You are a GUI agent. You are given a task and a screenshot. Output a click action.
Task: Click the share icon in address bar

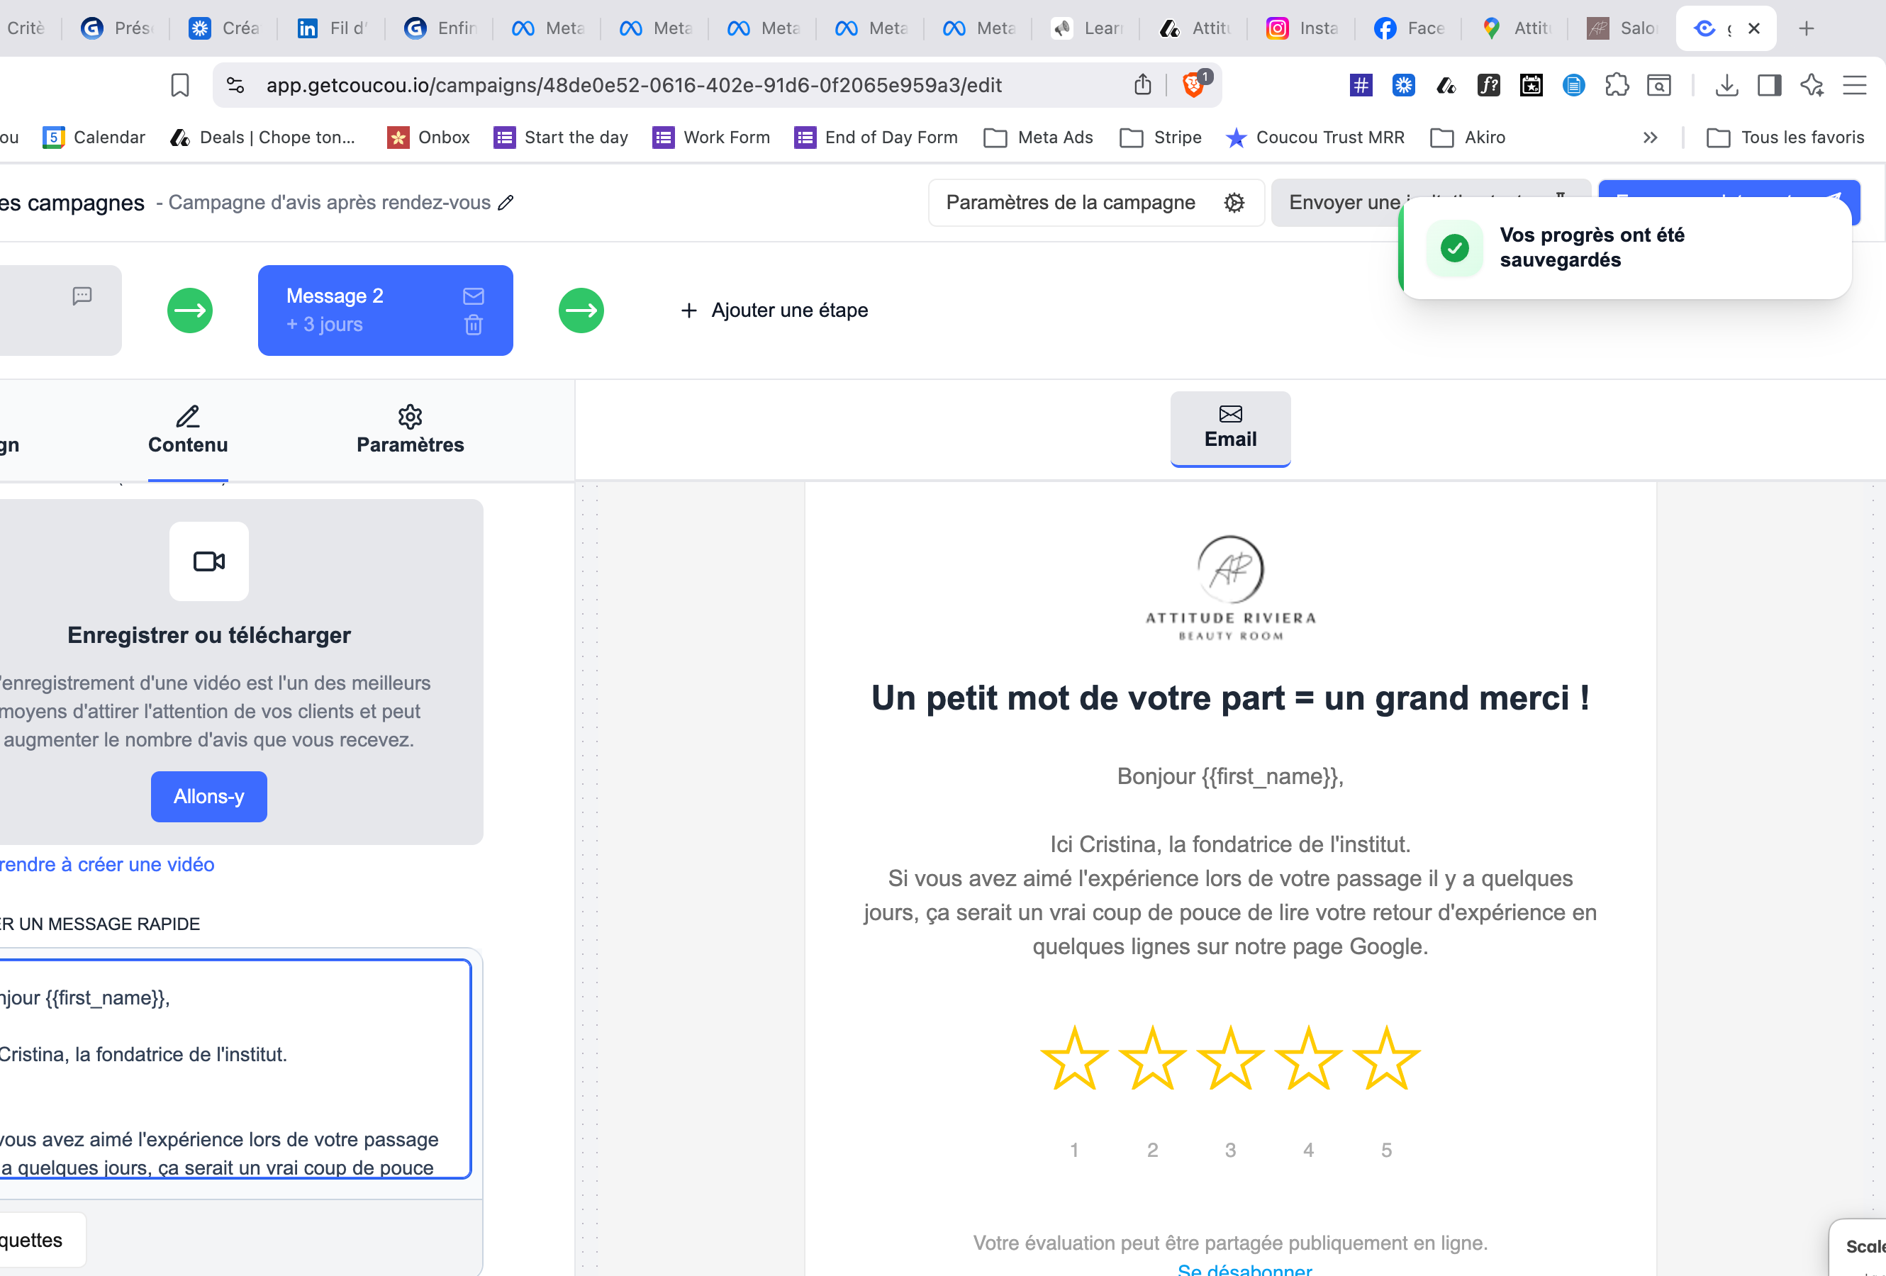(x=1142, y=84)
